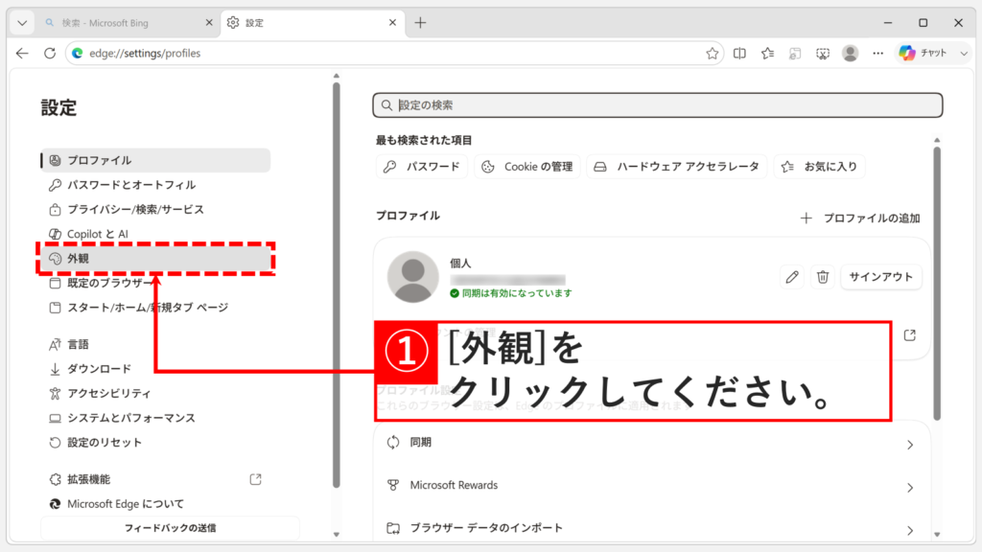This screenshot has width=982, height=552.
Task: Delete the 個人 profile with the trash icon
Action: (x=823, y=277)
